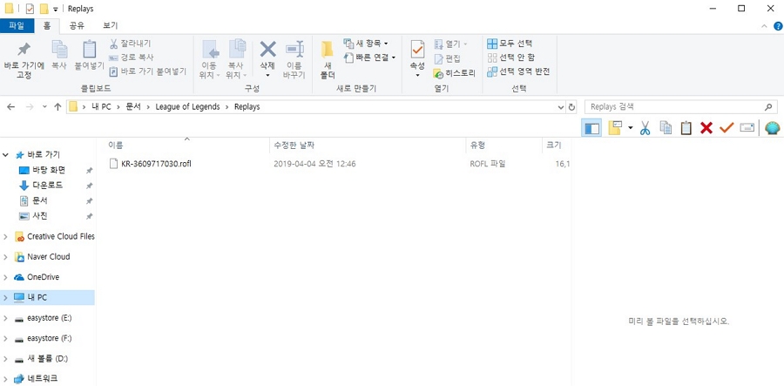Click the ribbon 편집 button
The image size is (784, 386).
(447, 59)
